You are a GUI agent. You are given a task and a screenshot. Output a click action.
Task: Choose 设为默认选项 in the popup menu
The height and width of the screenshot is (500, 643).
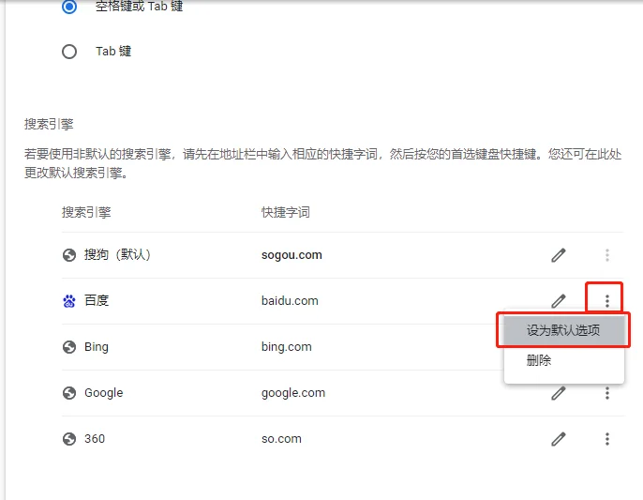pyautogui.click(x=563, y=330)
